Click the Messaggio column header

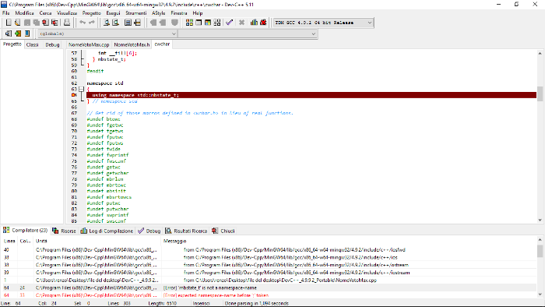tap(350, 241)
